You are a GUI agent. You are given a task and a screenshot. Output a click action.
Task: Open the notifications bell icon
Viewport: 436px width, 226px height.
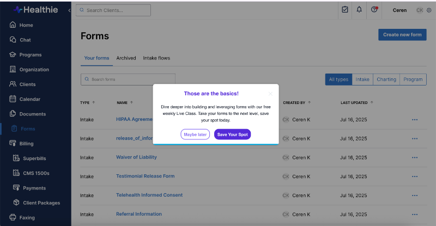pyautogui.click(x=359, y=10)
